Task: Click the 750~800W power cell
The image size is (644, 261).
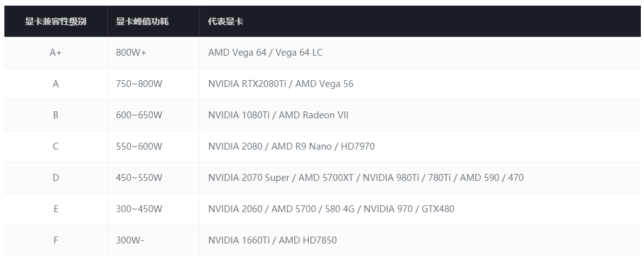Action: (x=139, y=84)
